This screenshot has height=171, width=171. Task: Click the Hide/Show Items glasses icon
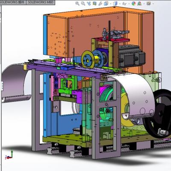tap(124, 3)
